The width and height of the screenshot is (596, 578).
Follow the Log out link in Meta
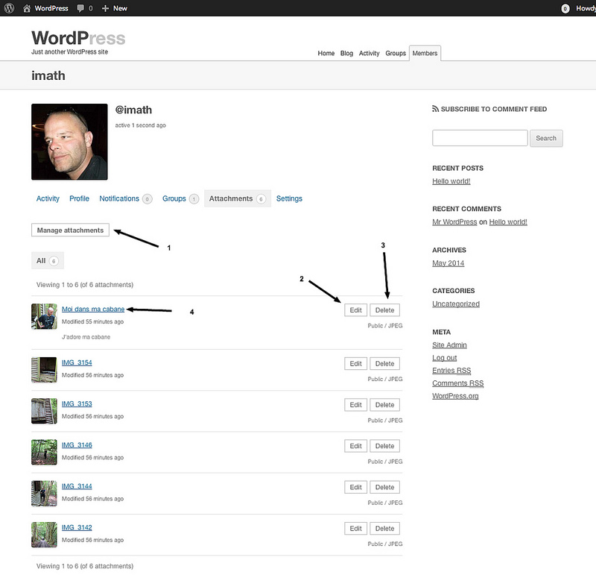coord(444,358)
